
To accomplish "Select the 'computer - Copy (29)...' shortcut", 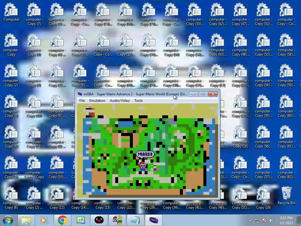I will coord(149,205).
